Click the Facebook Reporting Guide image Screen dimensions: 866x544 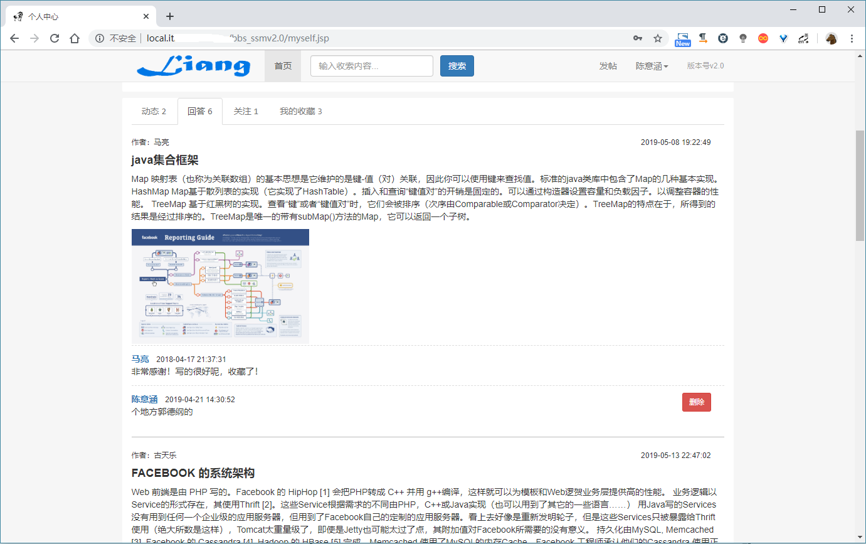click(220, 285)
